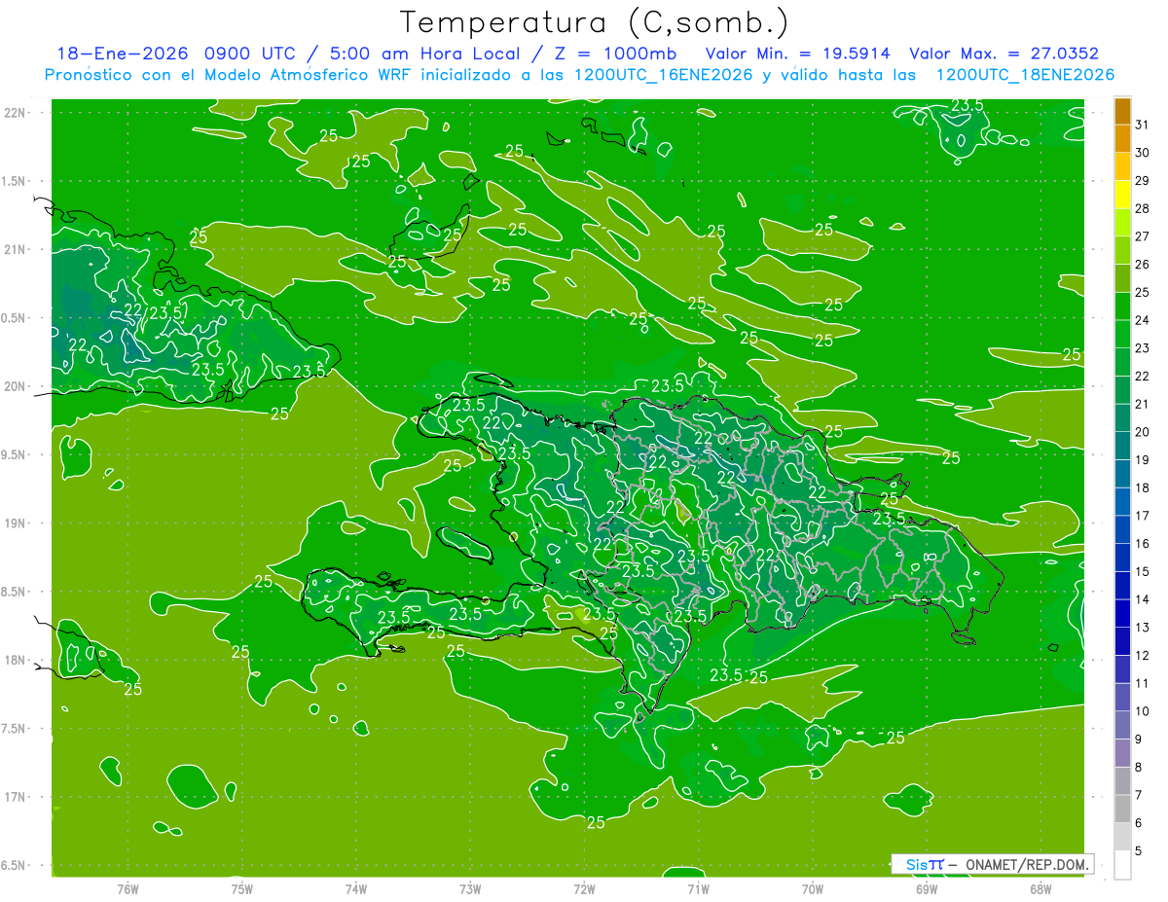The height and width of the screenshot is (902, 1168).
Task: Click the color bar scale label '8'
Action: coord(1139,767)
